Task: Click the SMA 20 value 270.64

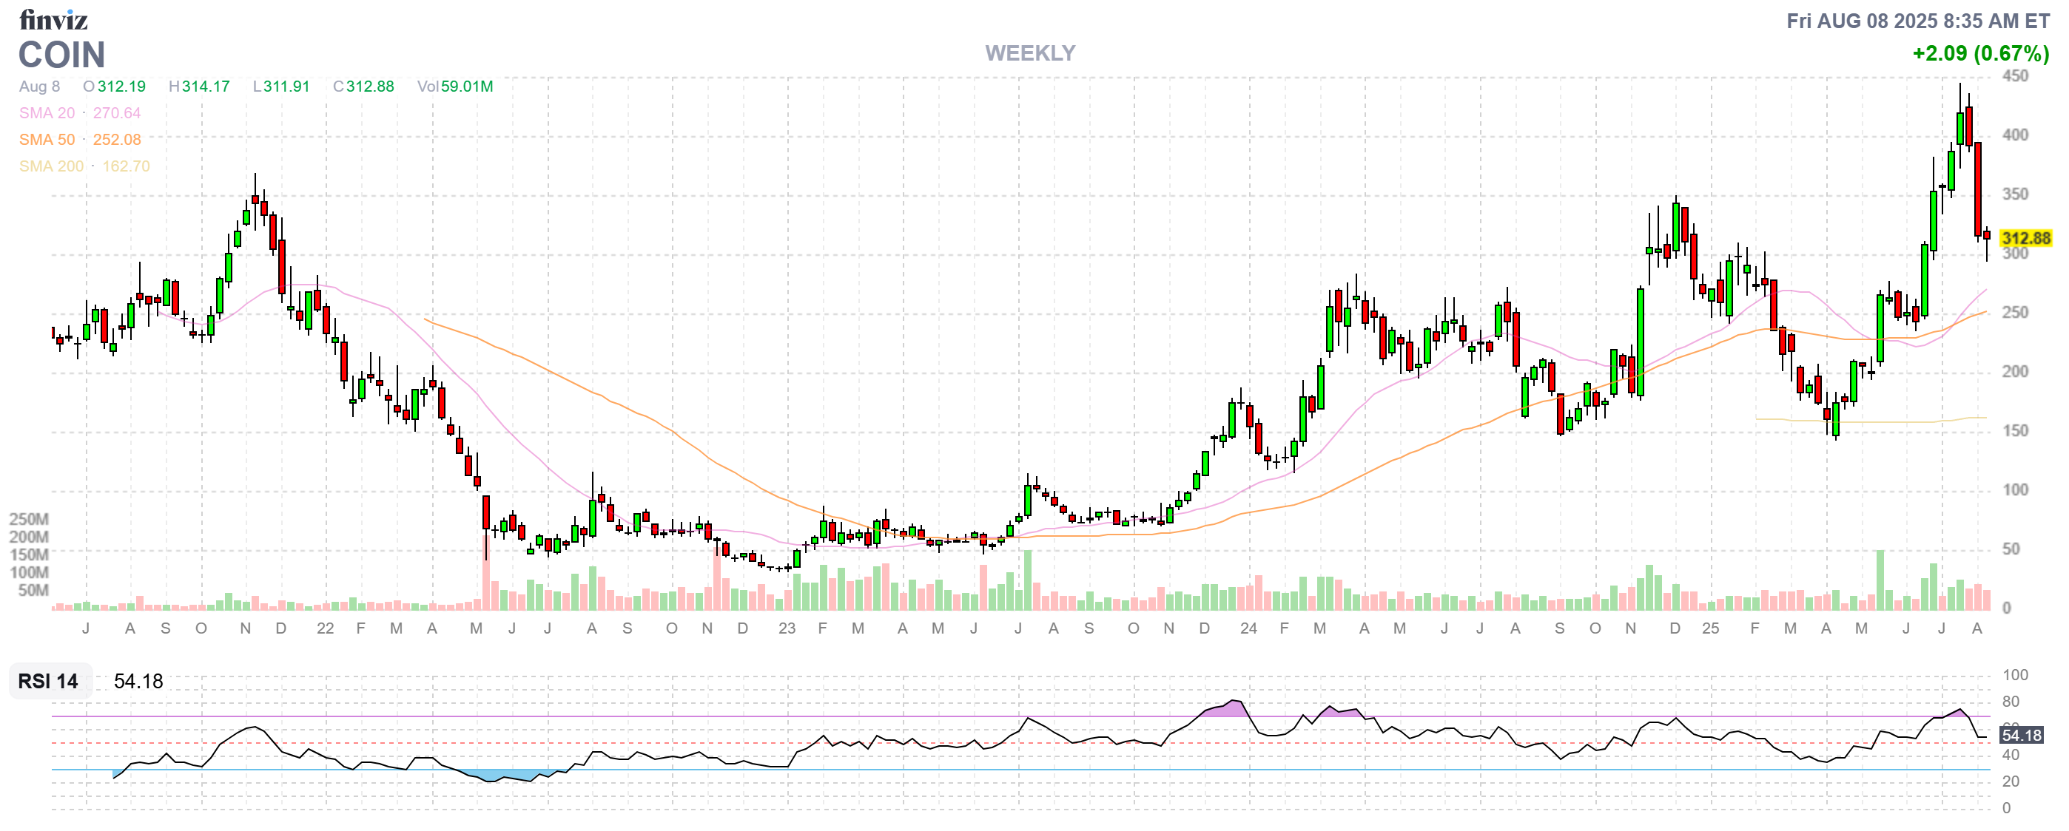Action: pos(116,113)
